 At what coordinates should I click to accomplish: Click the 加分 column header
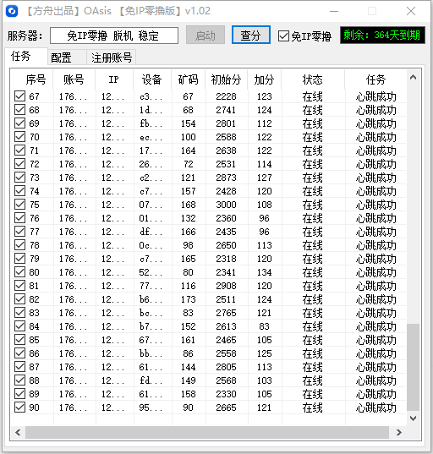[264, 79]
